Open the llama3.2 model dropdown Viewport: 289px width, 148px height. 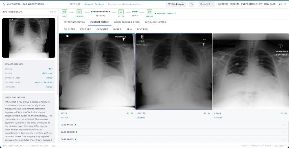click(206, 4)
